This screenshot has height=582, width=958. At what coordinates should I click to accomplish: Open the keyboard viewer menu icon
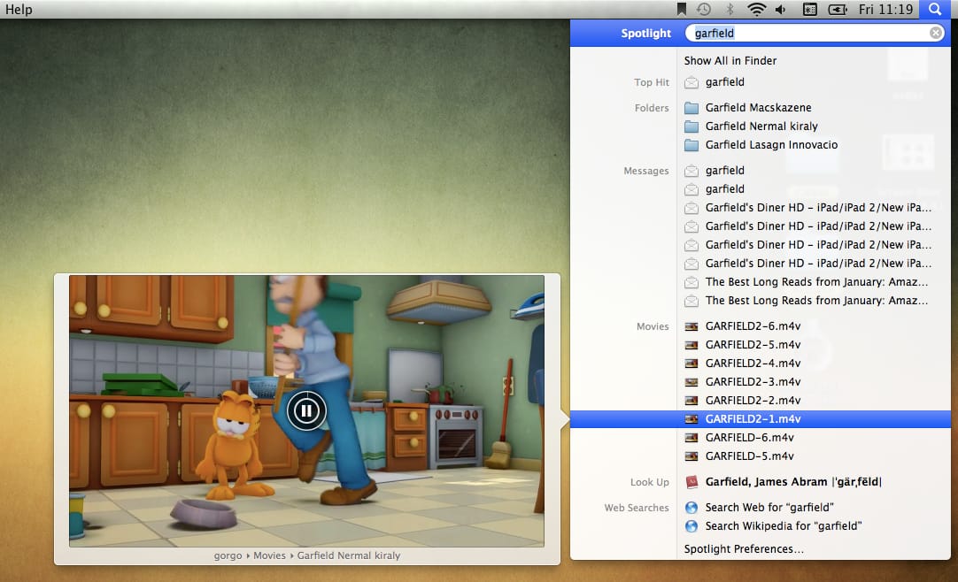(809, 9)
